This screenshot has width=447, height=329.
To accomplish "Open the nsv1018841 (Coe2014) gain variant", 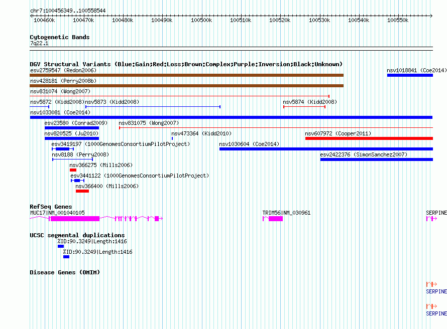I will [410, 75].
